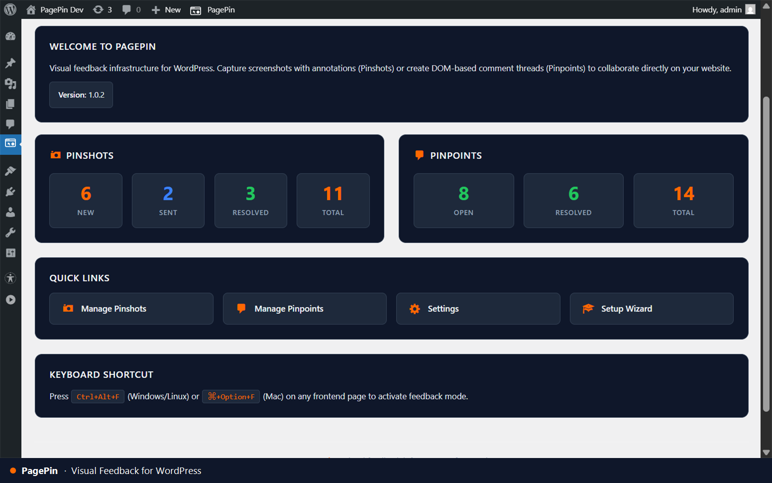
Task: Click the updates icon showing 3 updates
Action: pyautogui.click(x=102, y=9)
